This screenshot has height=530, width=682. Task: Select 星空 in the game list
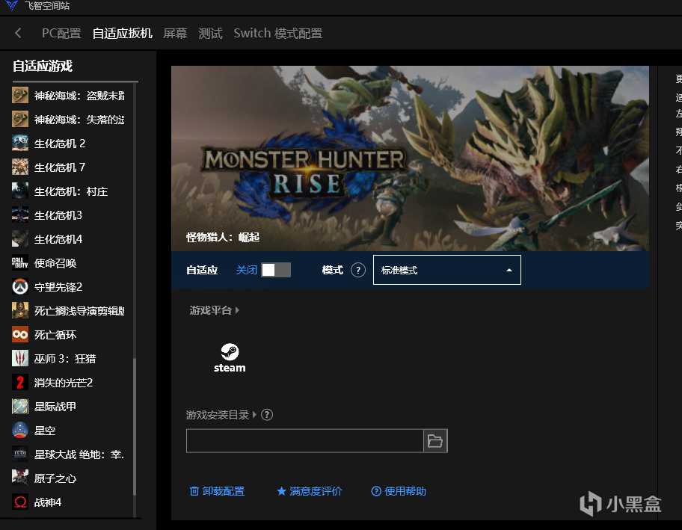pos(45,430)
